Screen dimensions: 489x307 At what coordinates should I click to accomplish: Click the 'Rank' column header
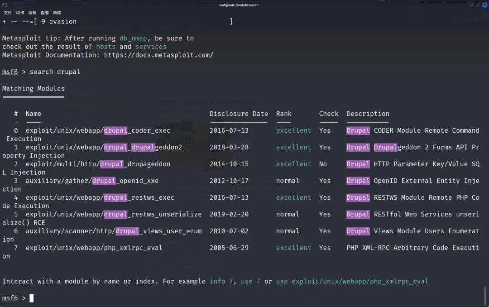coord(284,114)
